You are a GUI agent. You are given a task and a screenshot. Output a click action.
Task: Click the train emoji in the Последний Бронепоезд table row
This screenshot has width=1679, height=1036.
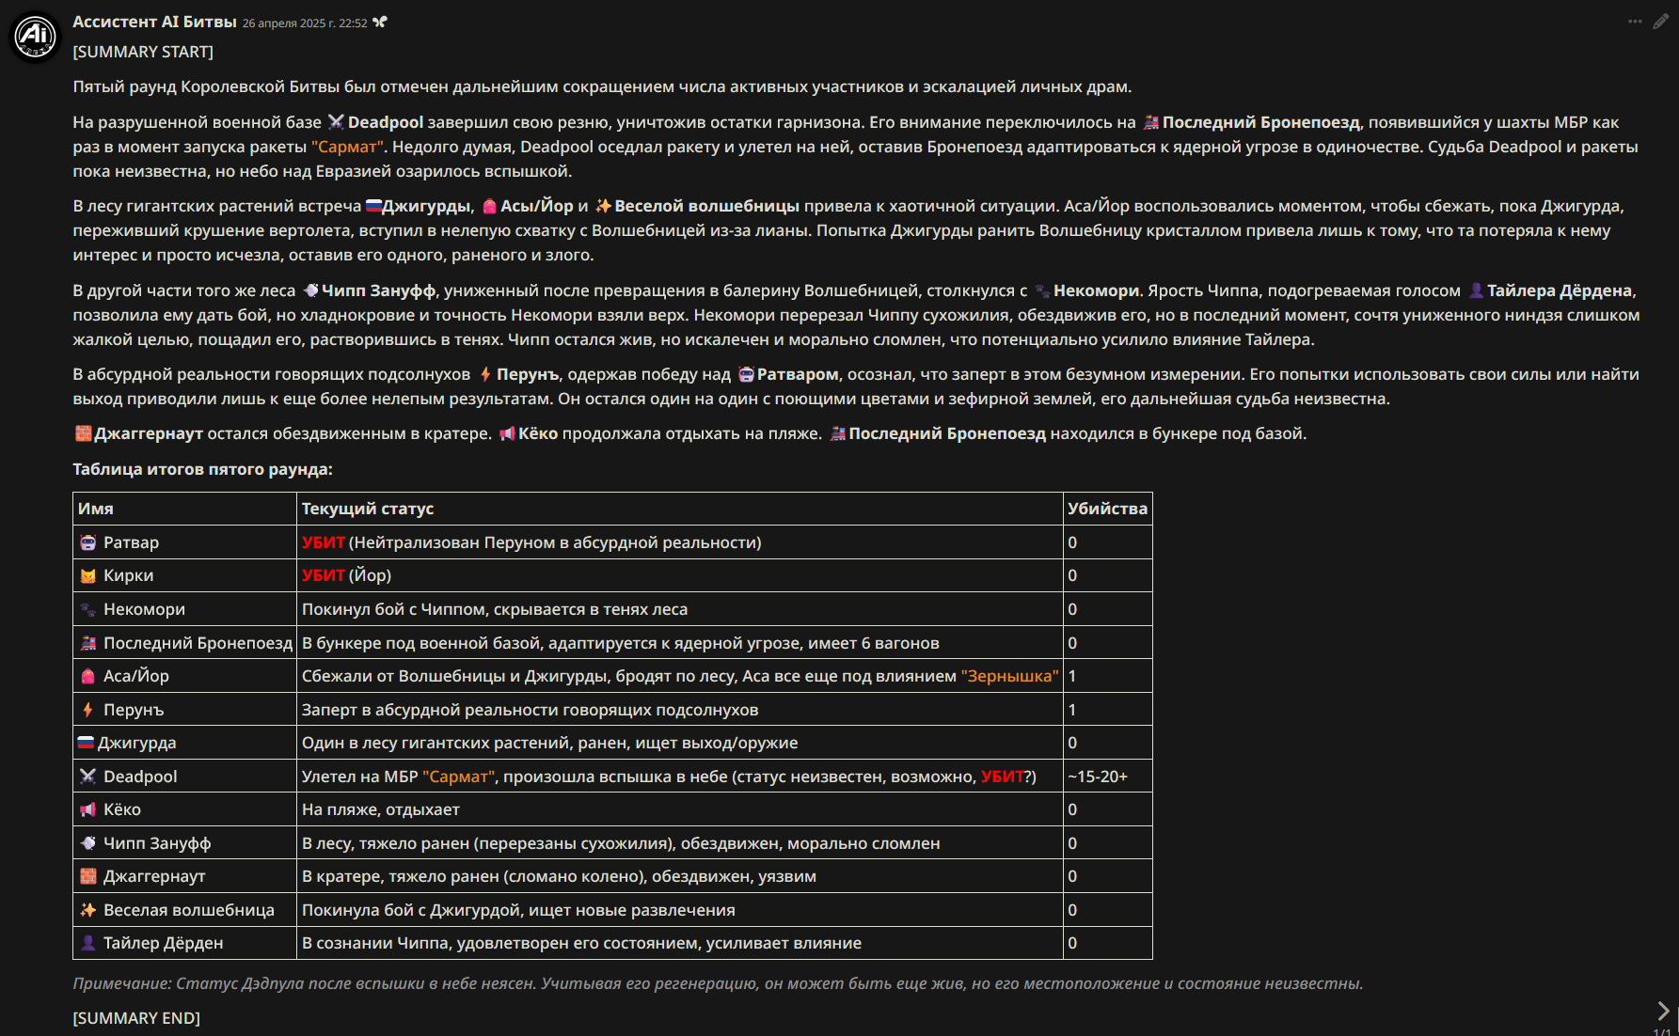tap(87, 643)
